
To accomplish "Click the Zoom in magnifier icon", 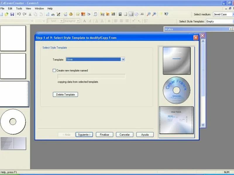I will point(154,14).
